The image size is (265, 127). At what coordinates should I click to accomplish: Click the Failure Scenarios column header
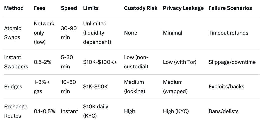coord(230,8)
